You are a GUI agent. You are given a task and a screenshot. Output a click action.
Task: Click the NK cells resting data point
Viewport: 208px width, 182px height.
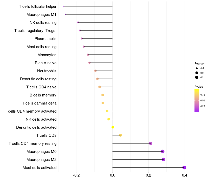pyautogui.click(x=78, y=22)
